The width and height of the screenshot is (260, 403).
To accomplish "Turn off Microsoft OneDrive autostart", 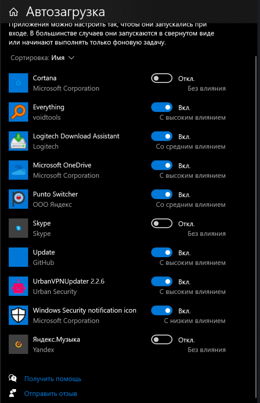I will tap(162, 166).
